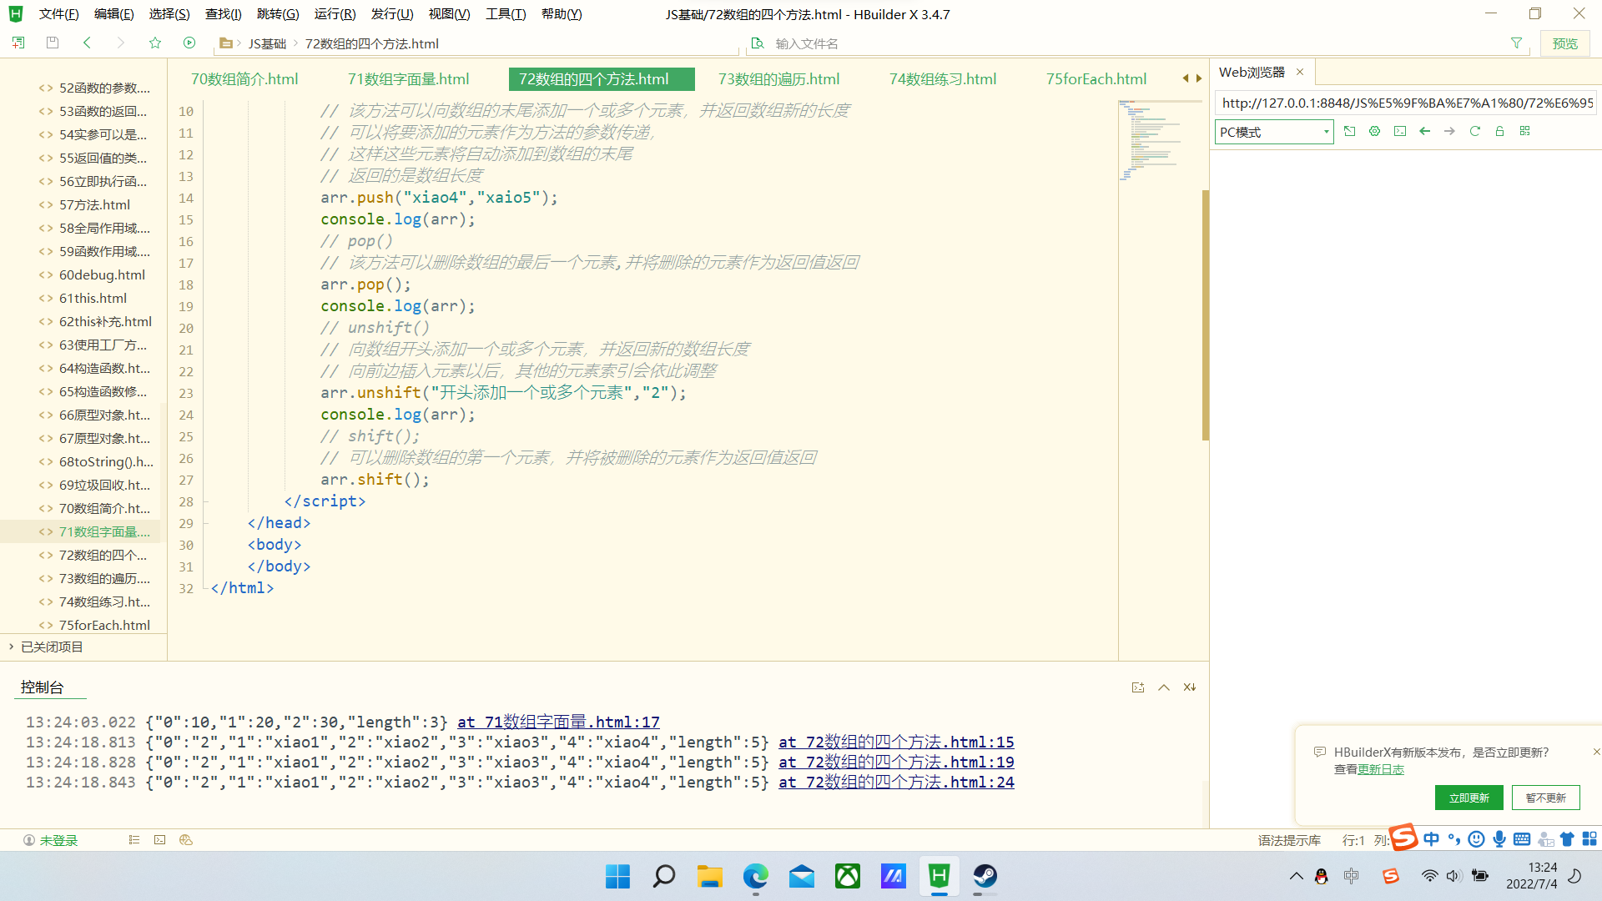Click 暂不更新 to dismiss the update prompt
The width and height of the screenshot is (1602, 901).
(1545, 798)
